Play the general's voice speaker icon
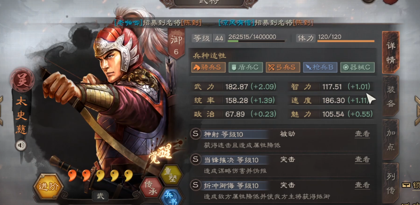The width and height of the screenshot is (420, 205). [21, 146]
